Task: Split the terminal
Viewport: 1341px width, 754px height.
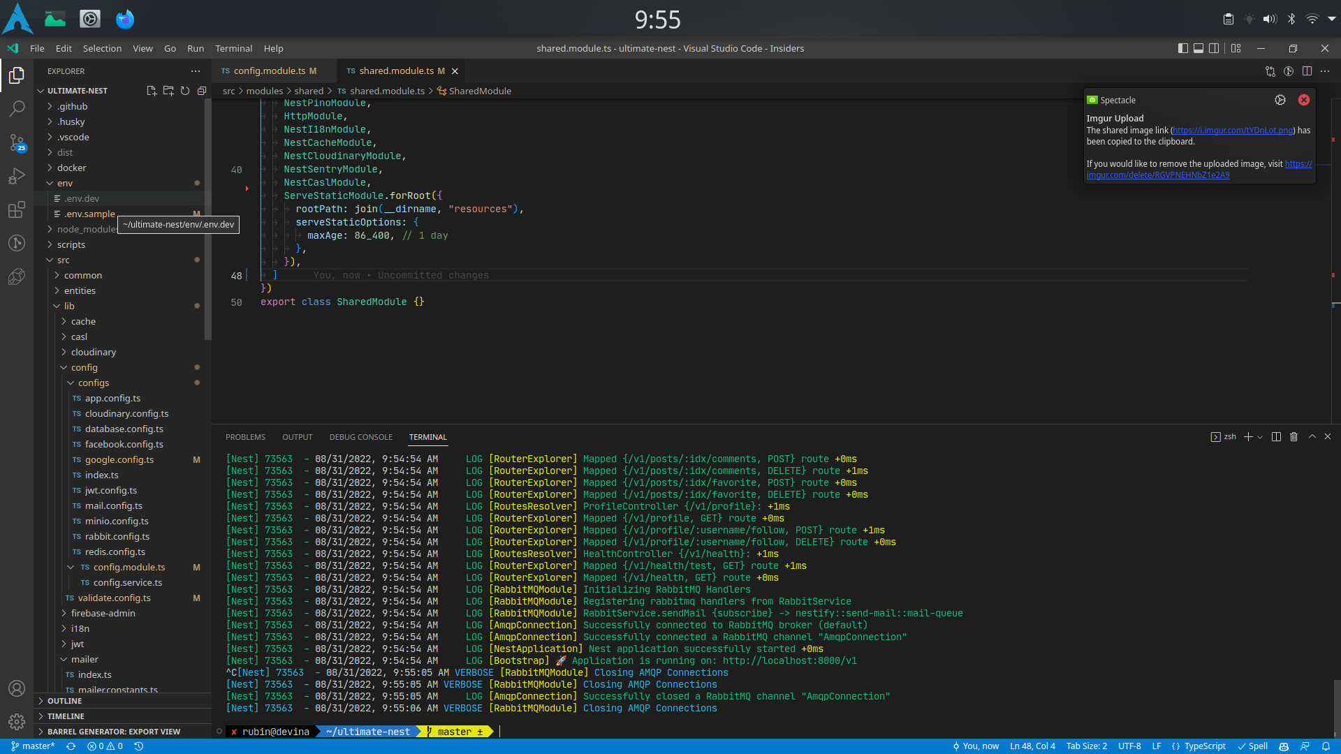Action: pos(1276,437)
